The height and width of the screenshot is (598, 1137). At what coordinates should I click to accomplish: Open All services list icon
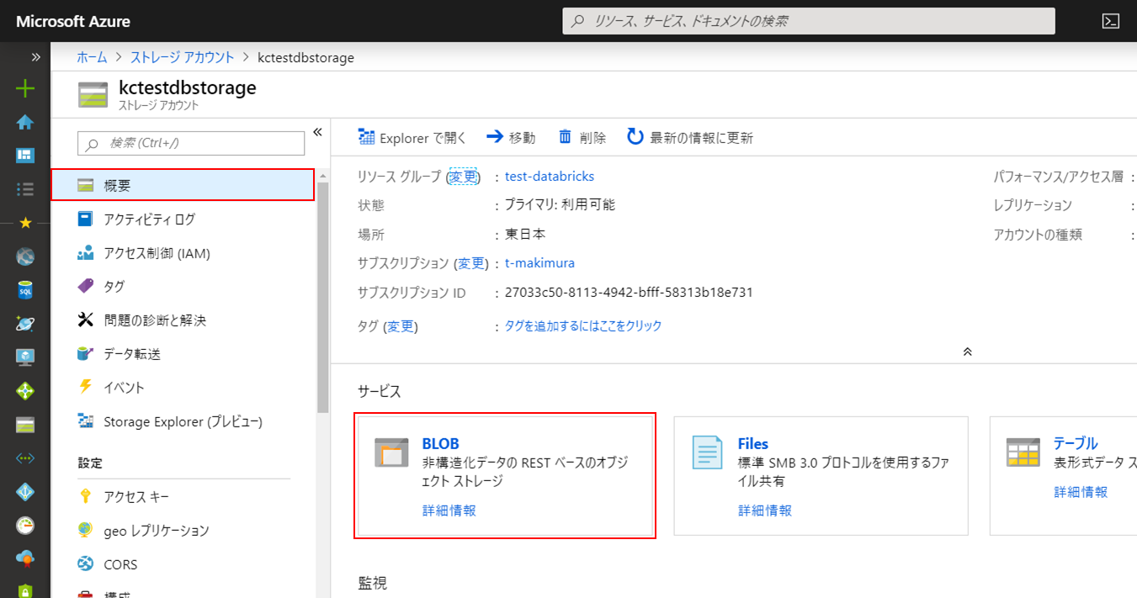(x=25, y=188)
